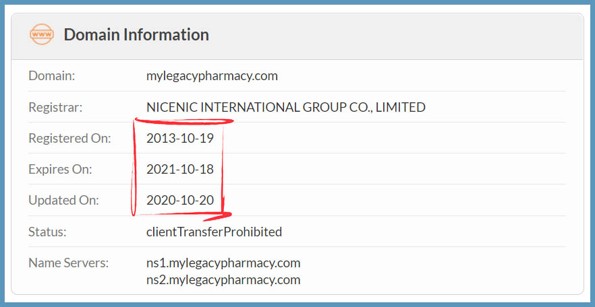Click the Domain Information heading
The image size is (595, 307).
point(136,34)
